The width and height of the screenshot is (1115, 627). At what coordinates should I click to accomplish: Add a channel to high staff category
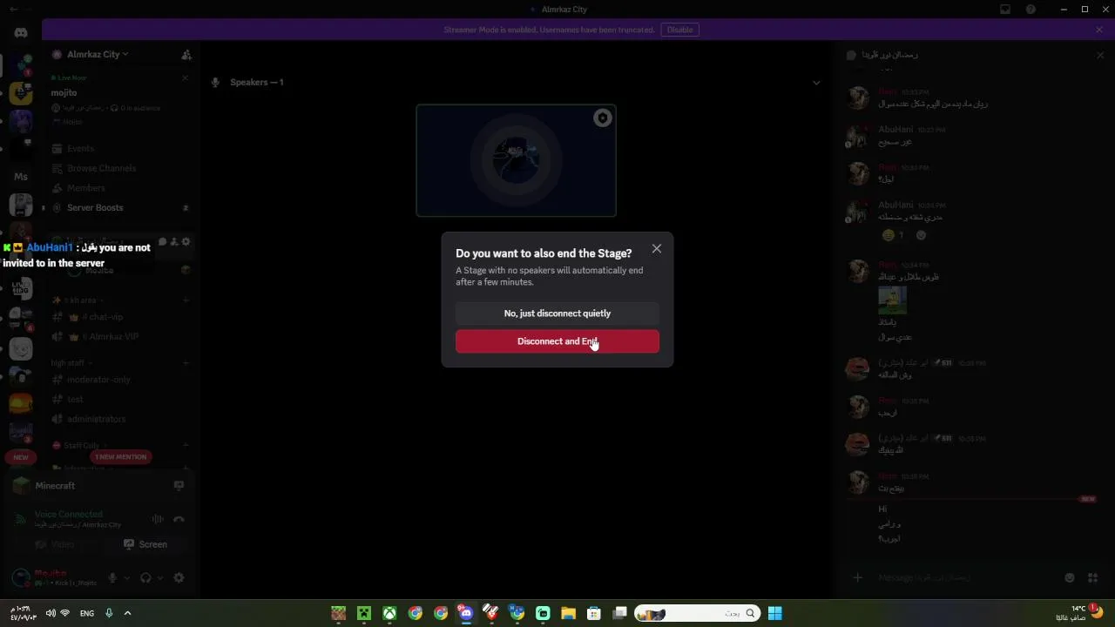coord(186,363)
